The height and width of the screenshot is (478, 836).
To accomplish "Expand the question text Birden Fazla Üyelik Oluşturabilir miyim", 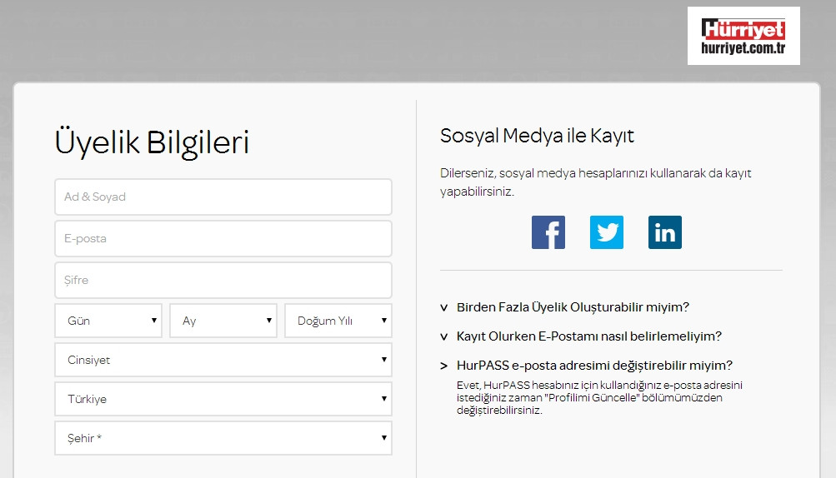I will pyautogui.click(x=573, y=307).
